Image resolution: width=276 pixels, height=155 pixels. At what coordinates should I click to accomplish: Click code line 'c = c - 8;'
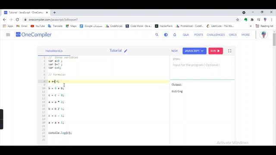click(56, 95)
